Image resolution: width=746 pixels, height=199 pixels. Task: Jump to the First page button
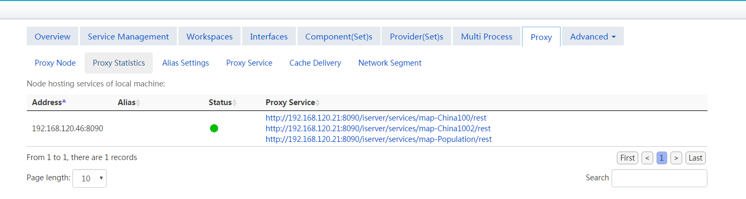pyautogui.click(x=628, y=158)
